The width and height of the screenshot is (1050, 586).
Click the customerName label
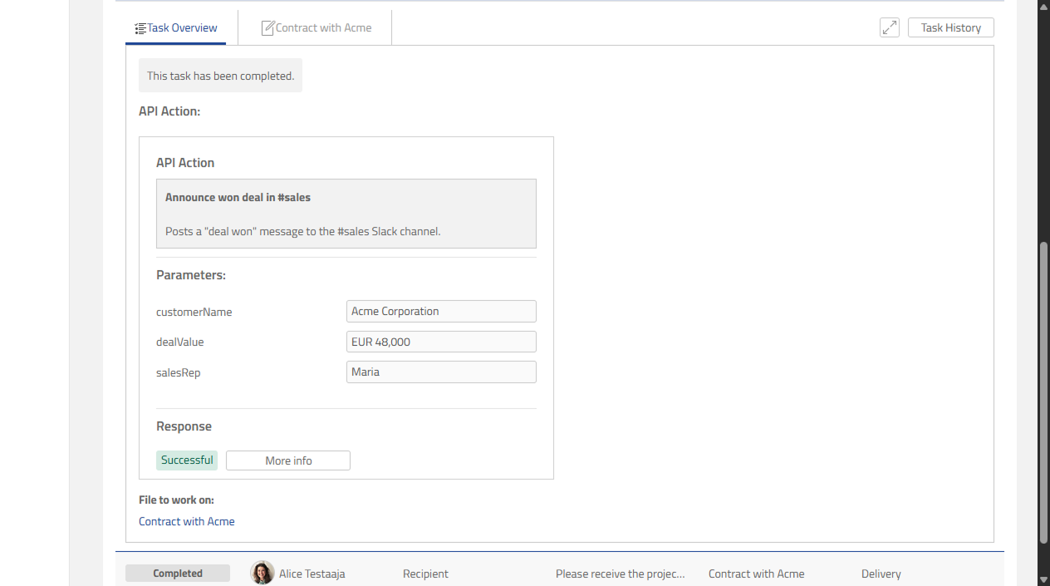tap(194, 312)
